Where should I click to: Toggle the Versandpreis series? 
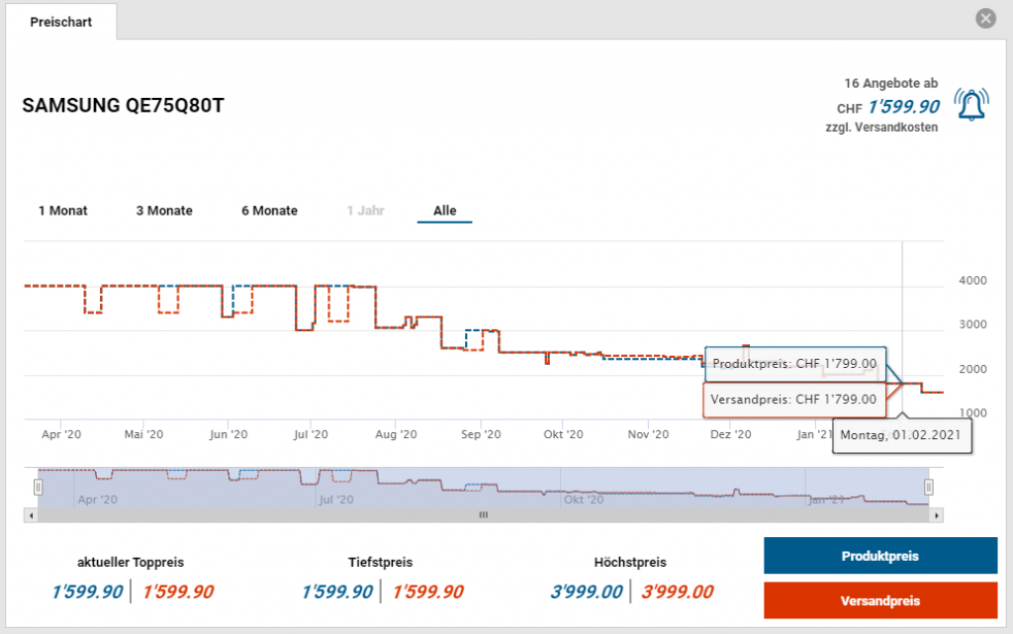click(x=879, y=600)
